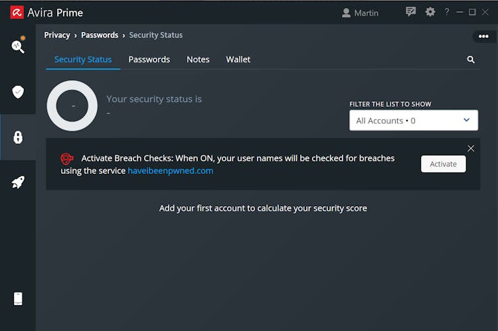Click the Avira logo icon
The image size is (498, 331).
pyautogui.click(x=17, y=13)
